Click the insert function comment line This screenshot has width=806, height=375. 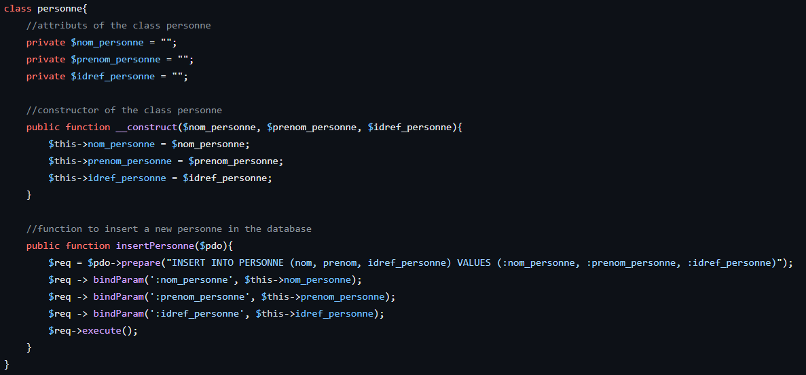pos(169,229)
